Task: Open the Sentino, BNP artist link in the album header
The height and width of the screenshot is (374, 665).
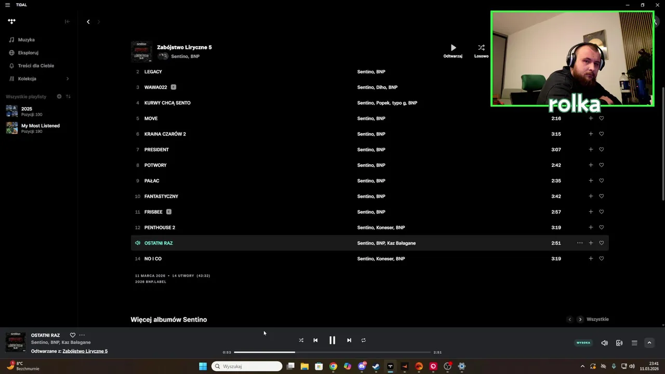Action: (185, 56)
